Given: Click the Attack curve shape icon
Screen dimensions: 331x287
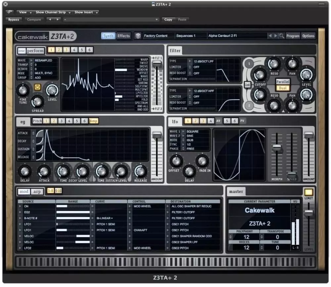Looking at the screenshot, I should 40,133.
